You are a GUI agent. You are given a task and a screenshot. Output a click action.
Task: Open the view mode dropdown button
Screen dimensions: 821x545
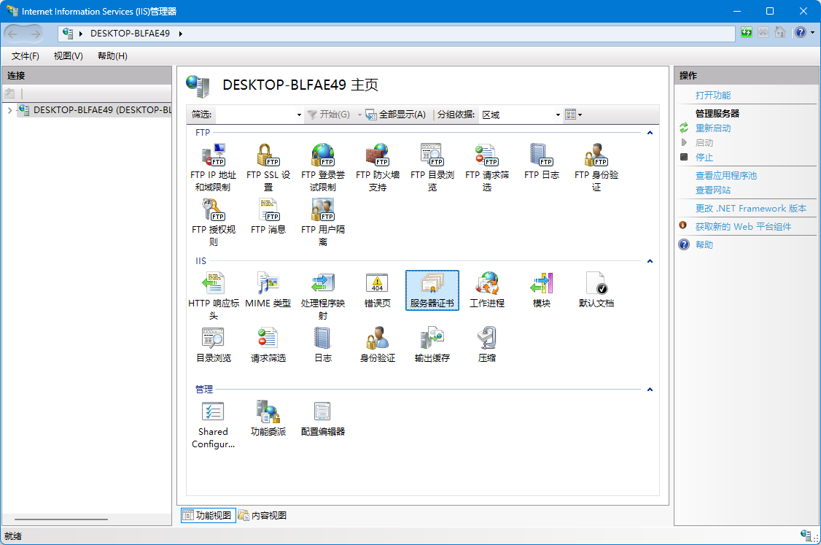click(573, 115)
